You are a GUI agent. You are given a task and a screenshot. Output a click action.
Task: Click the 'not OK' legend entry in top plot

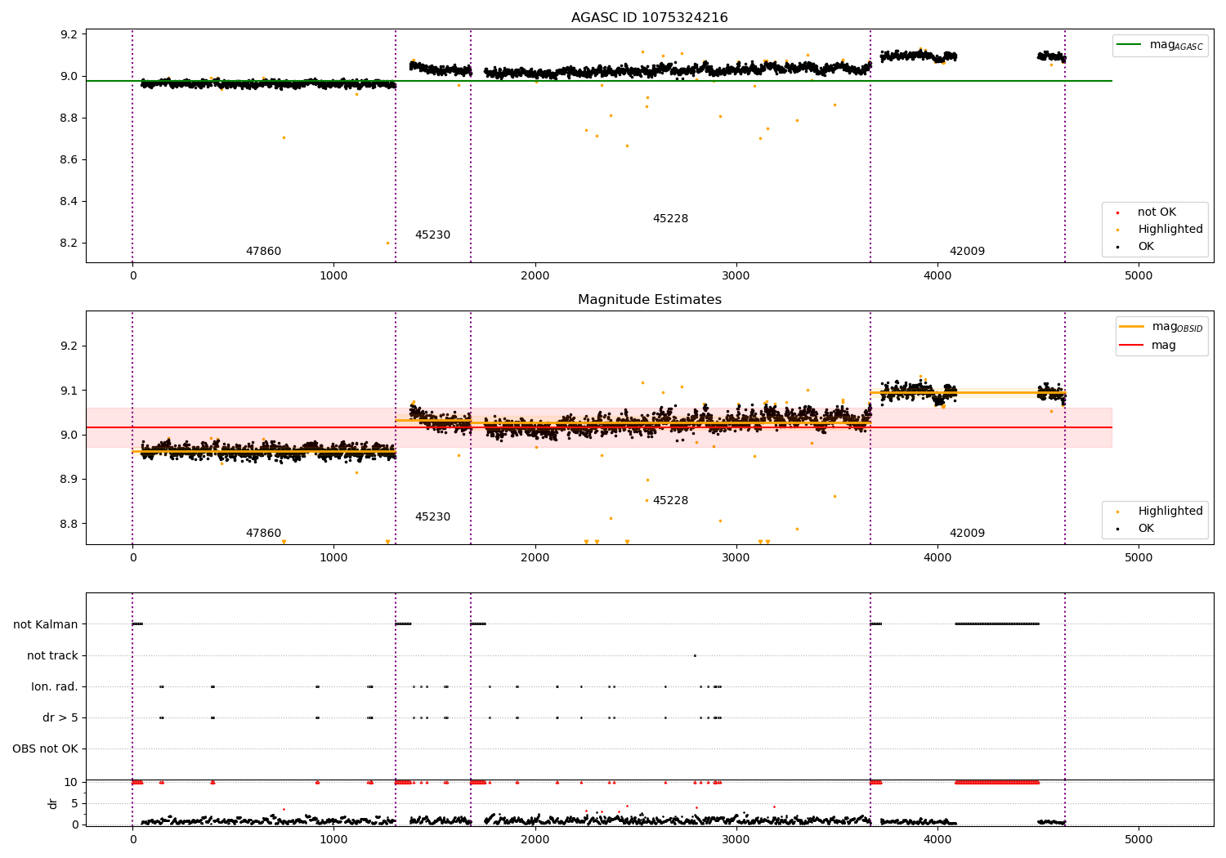(1147, 212)
